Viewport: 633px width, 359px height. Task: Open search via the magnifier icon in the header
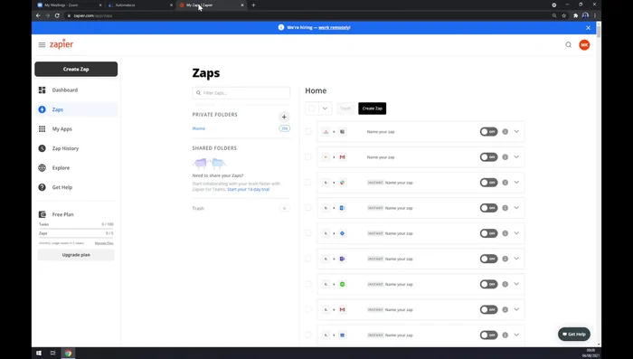coord(569,45)
